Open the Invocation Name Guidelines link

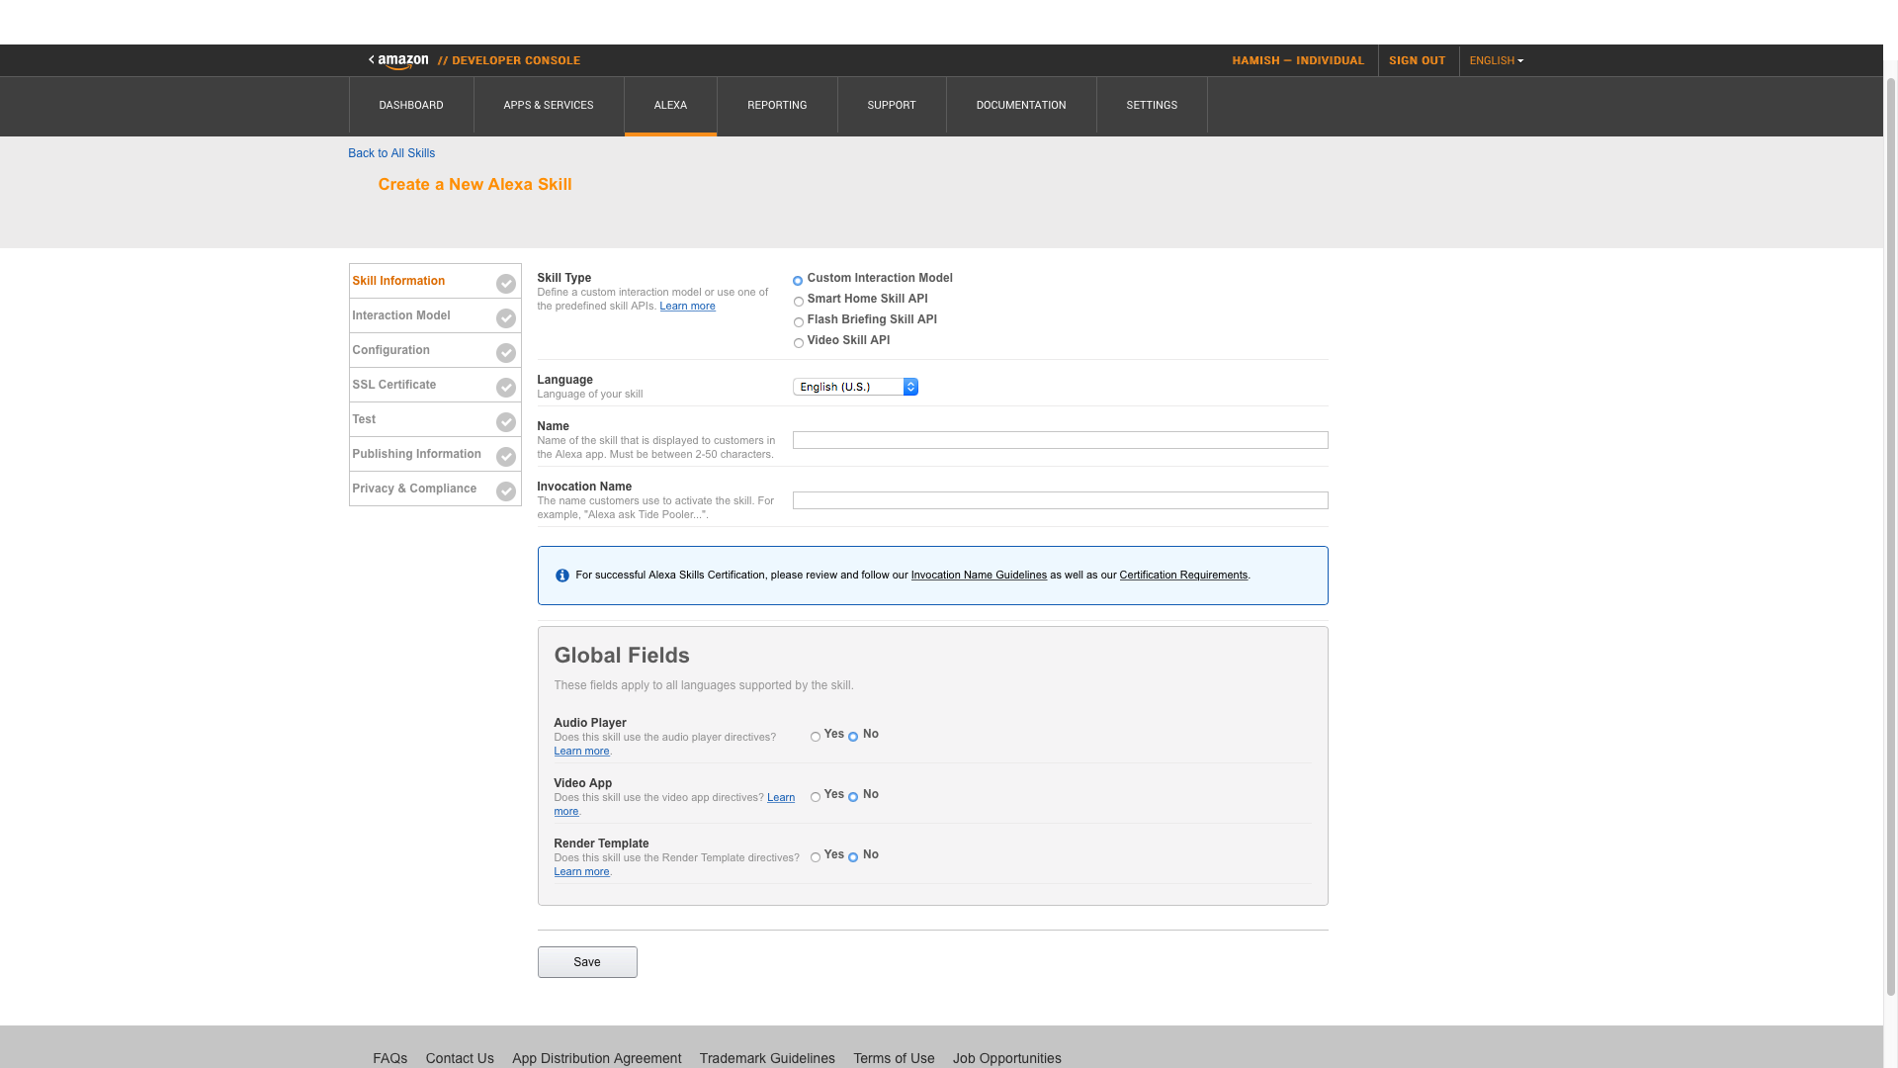(979, 576)
